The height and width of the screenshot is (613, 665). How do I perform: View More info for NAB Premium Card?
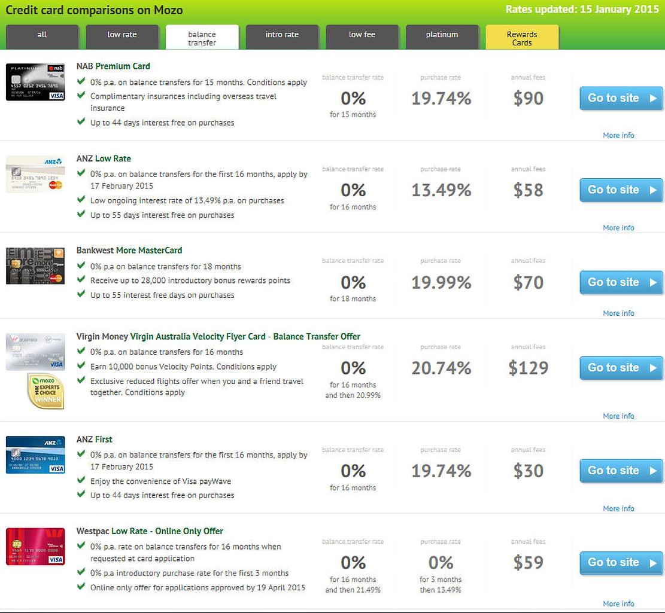pyautogui.click(x=619, y=135)
